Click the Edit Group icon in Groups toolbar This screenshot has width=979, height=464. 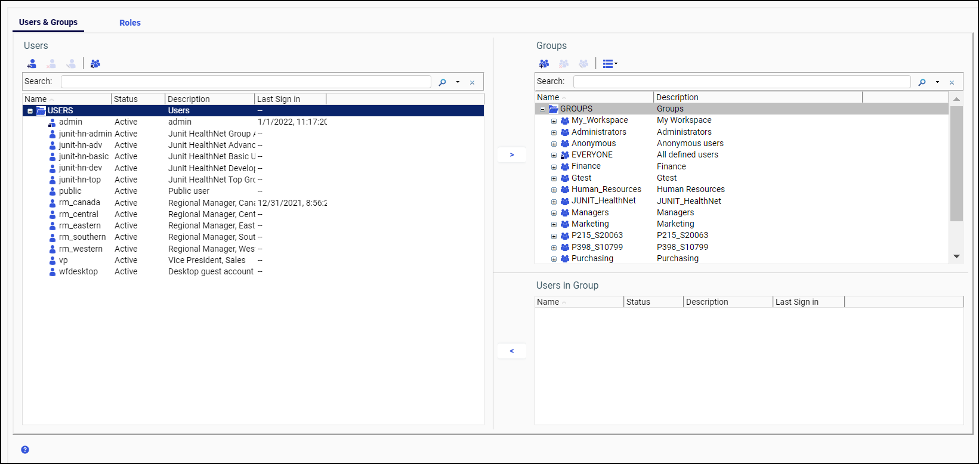tap(583, 63)
